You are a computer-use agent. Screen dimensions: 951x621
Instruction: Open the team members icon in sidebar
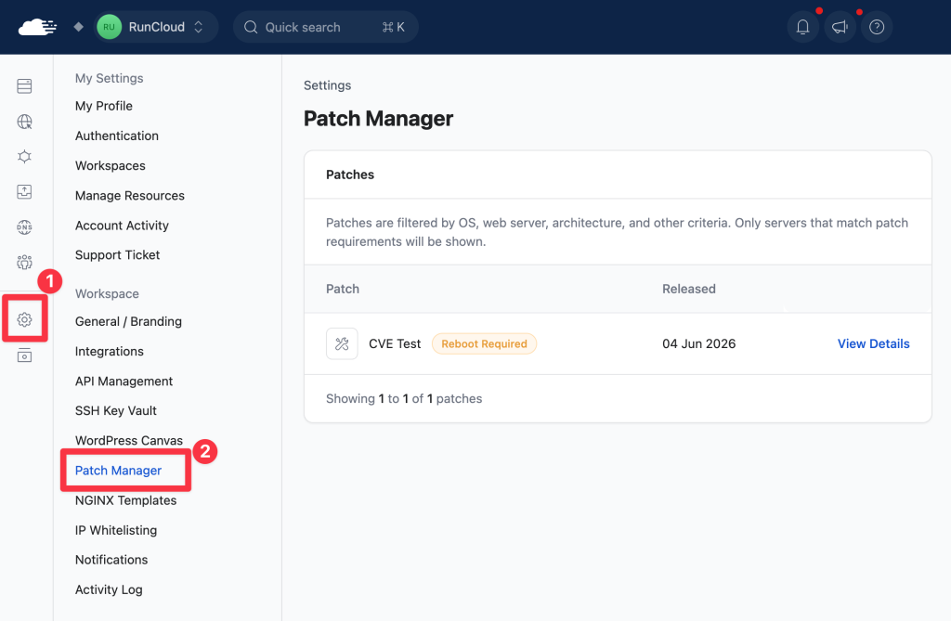(24, 262)
